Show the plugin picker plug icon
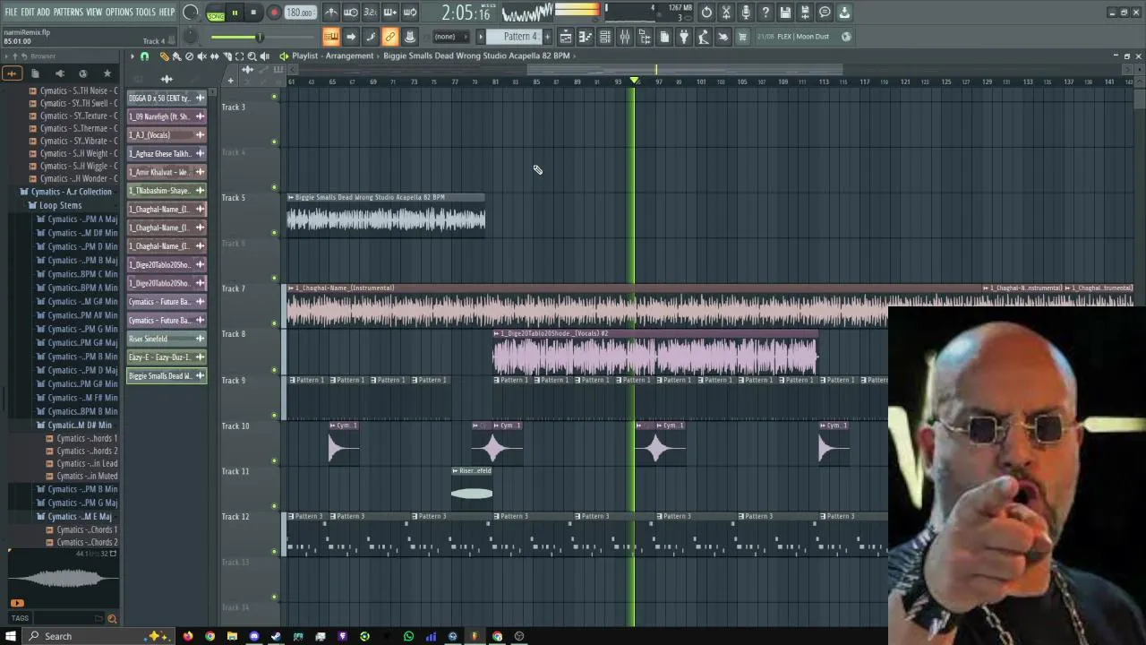 [x=684, y=37]
